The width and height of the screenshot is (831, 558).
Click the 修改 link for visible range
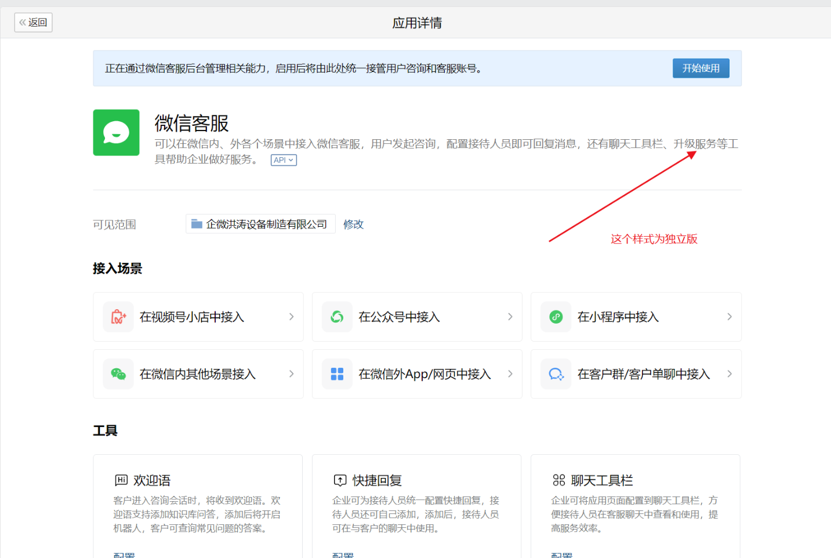pos(353,224)
